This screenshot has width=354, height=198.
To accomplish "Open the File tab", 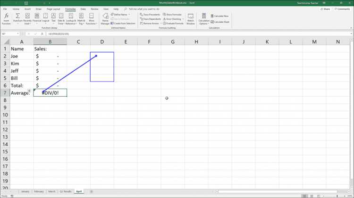I will click(5, 9).
